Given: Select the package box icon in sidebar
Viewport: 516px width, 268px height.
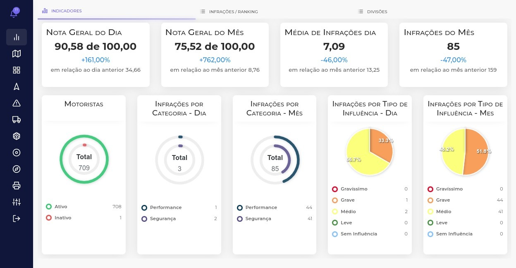Looking at the screenshot, I should 17,136.
